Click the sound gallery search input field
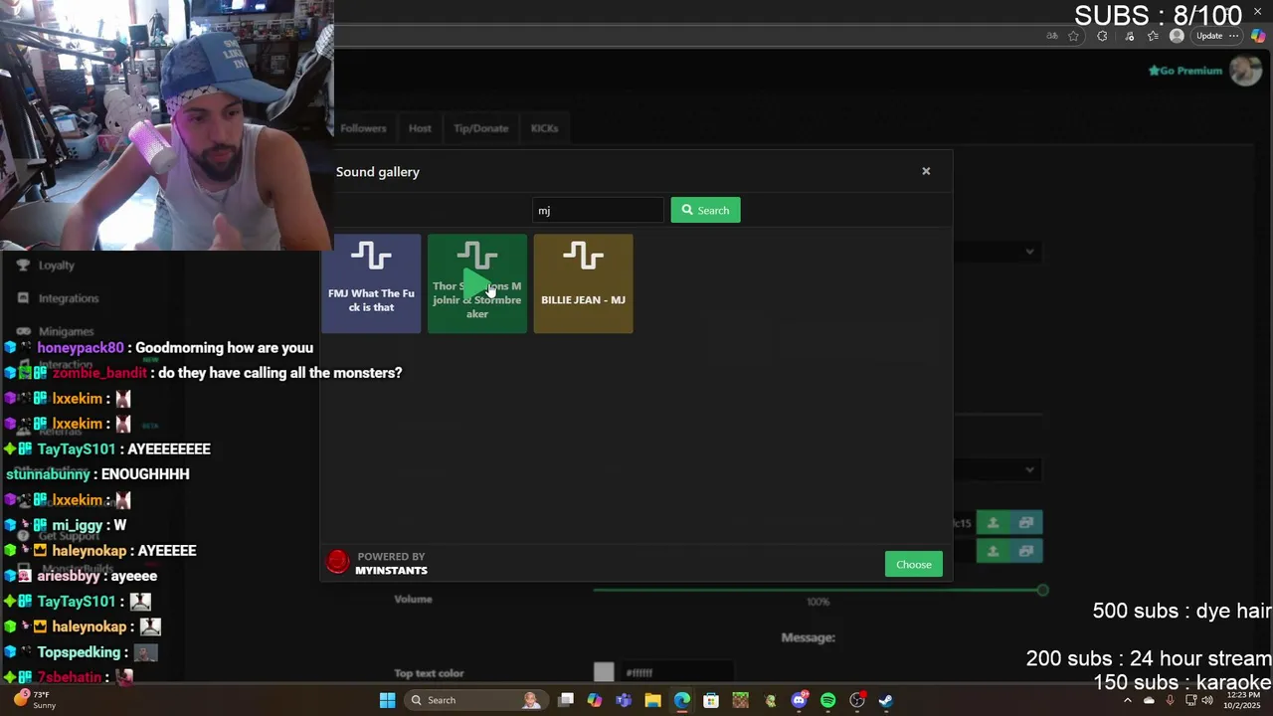This screenshot has height=716, width=1273. [598, 210]
